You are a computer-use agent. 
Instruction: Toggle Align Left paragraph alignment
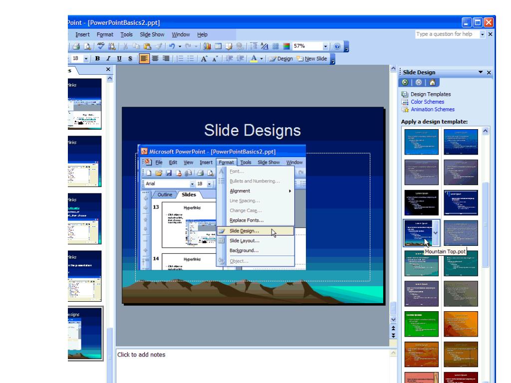144,59
